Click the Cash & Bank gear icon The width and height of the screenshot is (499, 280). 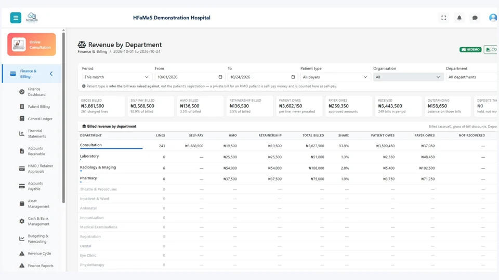[22, 221]
